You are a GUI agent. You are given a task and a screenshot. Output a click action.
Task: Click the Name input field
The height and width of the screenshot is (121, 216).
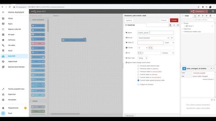[x=156, y=33]
